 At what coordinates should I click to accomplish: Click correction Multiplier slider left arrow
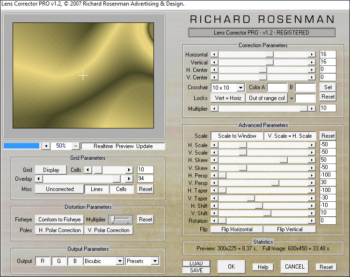tap(214, 109)
